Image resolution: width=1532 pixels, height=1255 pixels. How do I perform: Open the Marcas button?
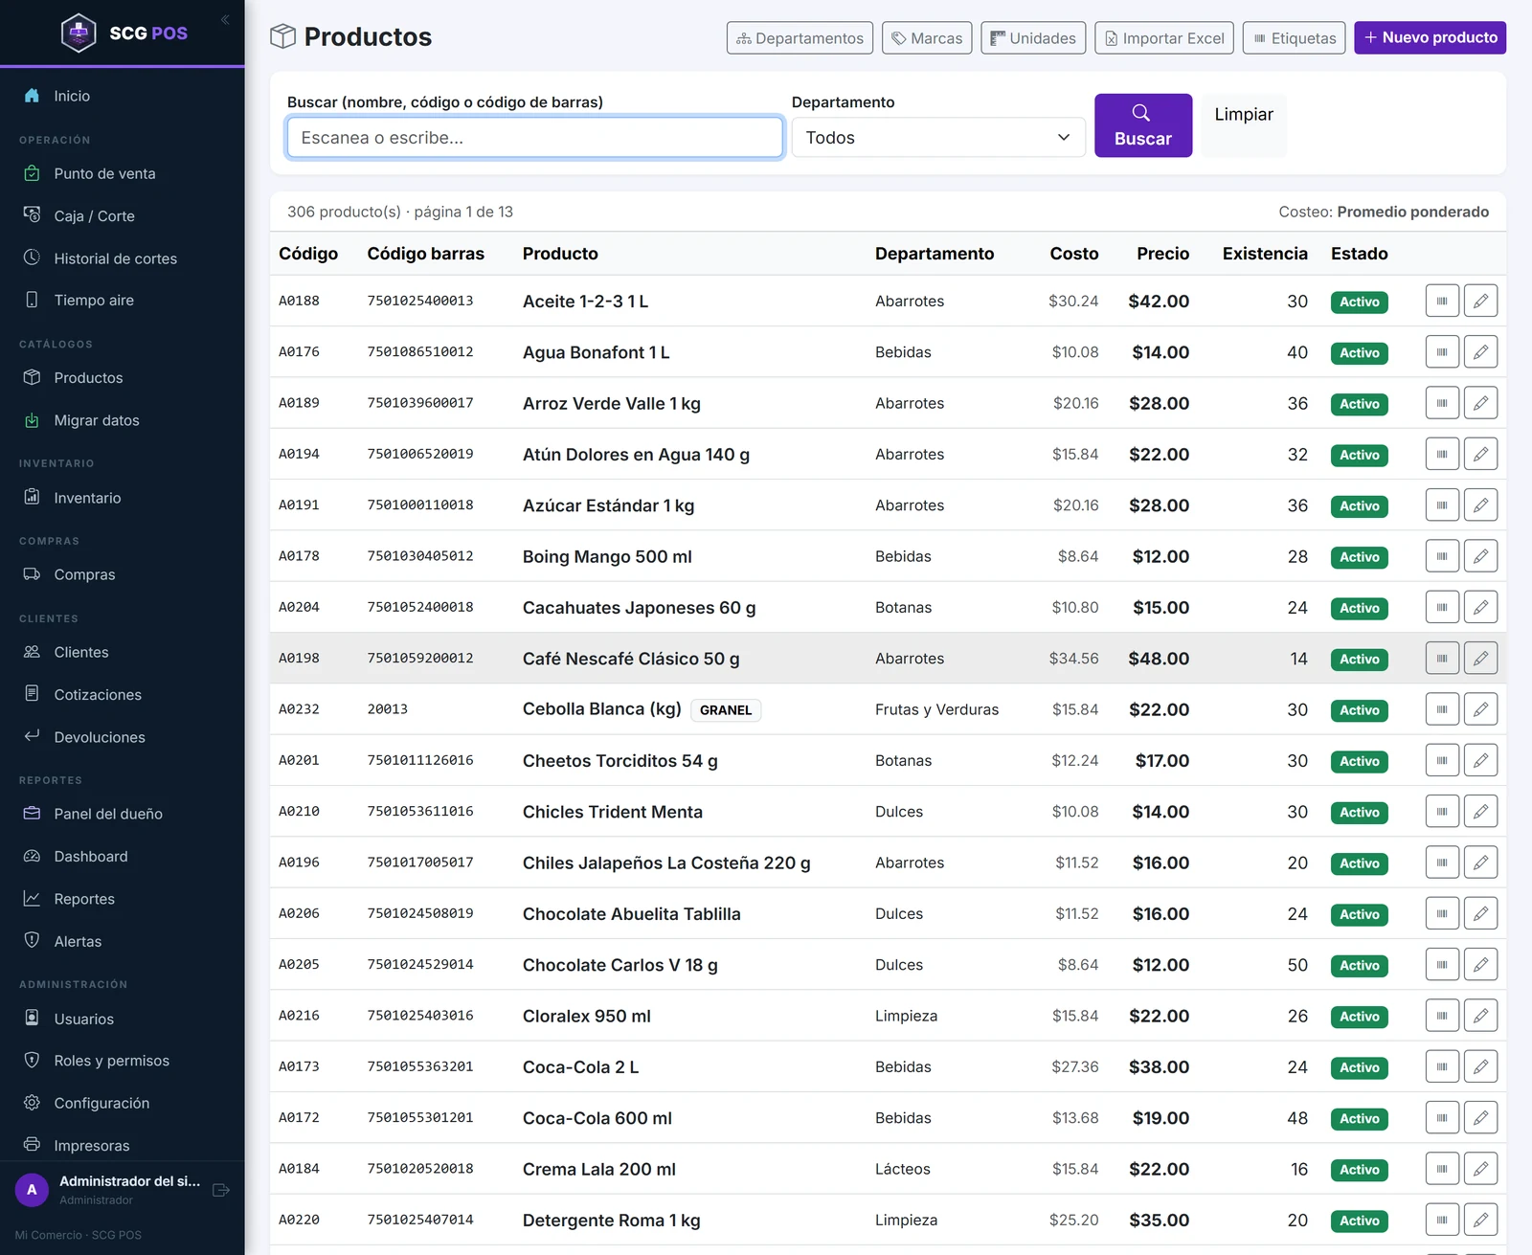point(927,38)
